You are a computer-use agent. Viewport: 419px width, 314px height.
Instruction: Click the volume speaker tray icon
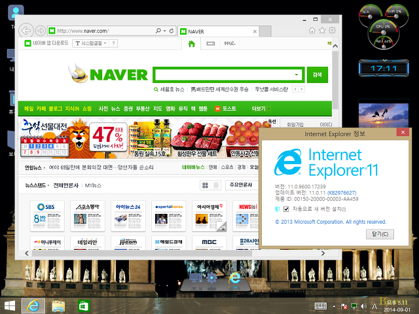click(x=363, y=306)
